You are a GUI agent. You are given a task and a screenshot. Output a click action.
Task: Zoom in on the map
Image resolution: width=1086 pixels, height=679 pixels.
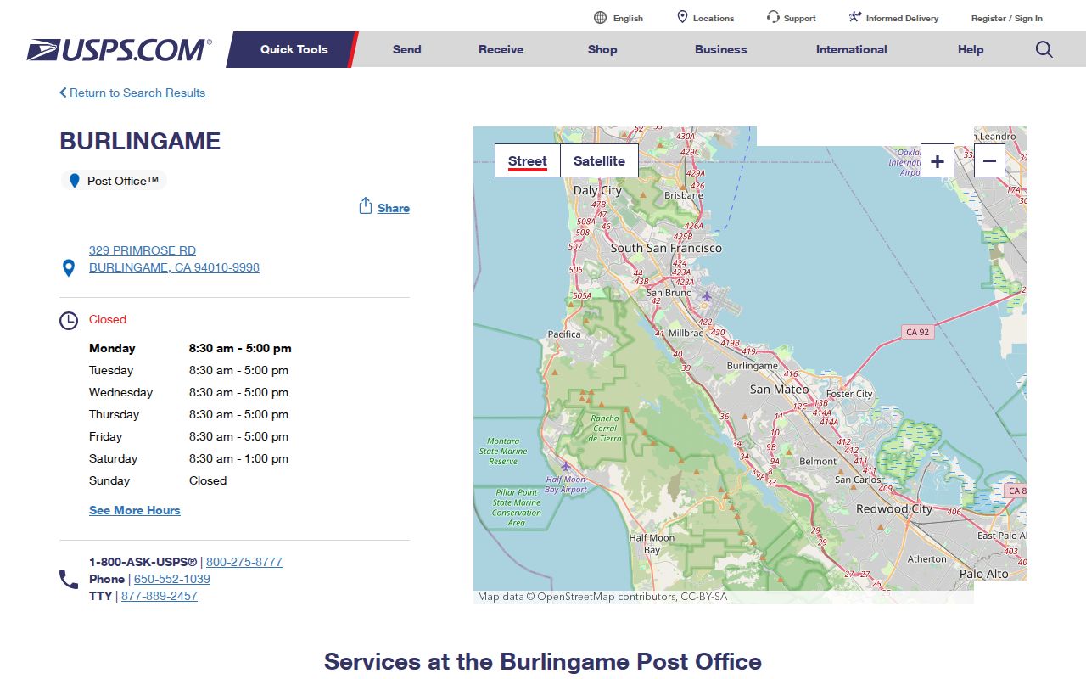[x=938, y=160]
